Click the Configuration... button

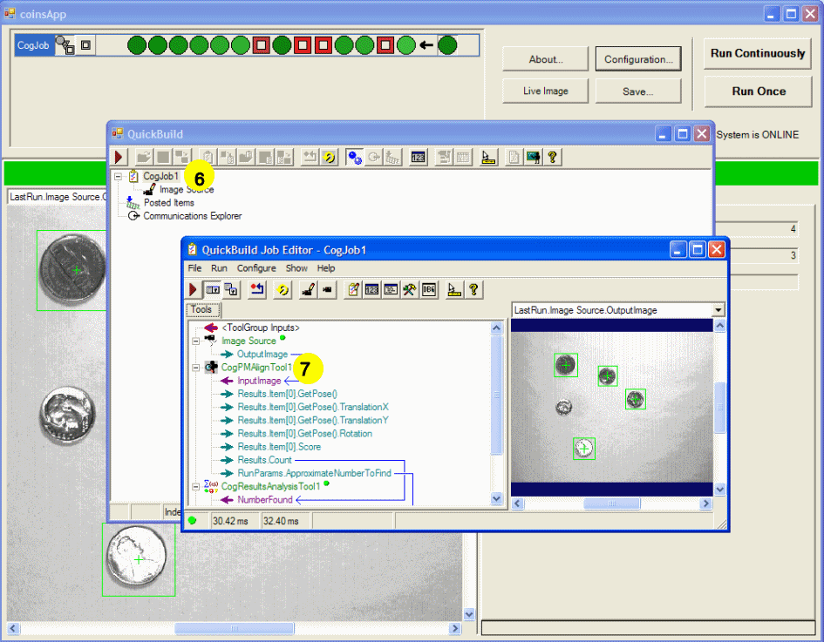tap(638, 59)
